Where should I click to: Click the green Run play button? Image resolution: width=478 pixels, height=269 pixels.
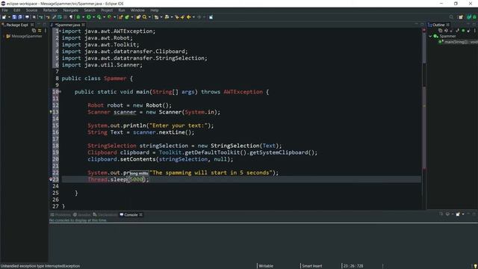point(89,17)
